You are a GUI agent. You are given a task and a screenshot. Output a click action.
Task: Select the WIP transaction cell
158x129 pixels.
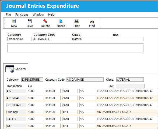click(16, 126)
